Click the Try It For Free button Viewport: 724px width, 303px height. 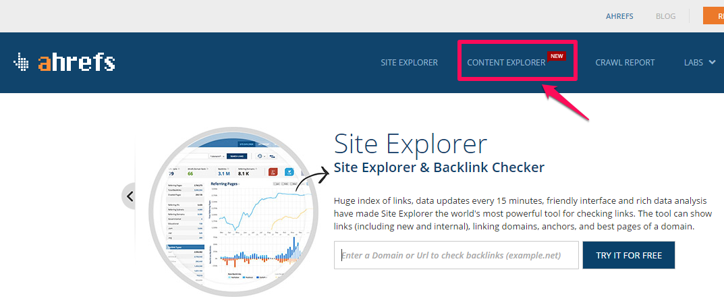pos(628,255)
